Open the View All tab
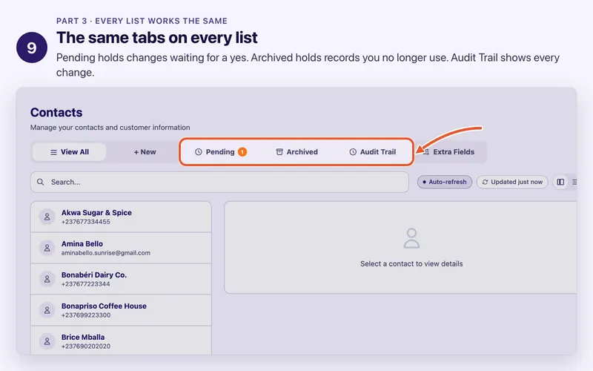Image resolution: width=593 pixels, height=371 pixels. [x=69, y=152]
